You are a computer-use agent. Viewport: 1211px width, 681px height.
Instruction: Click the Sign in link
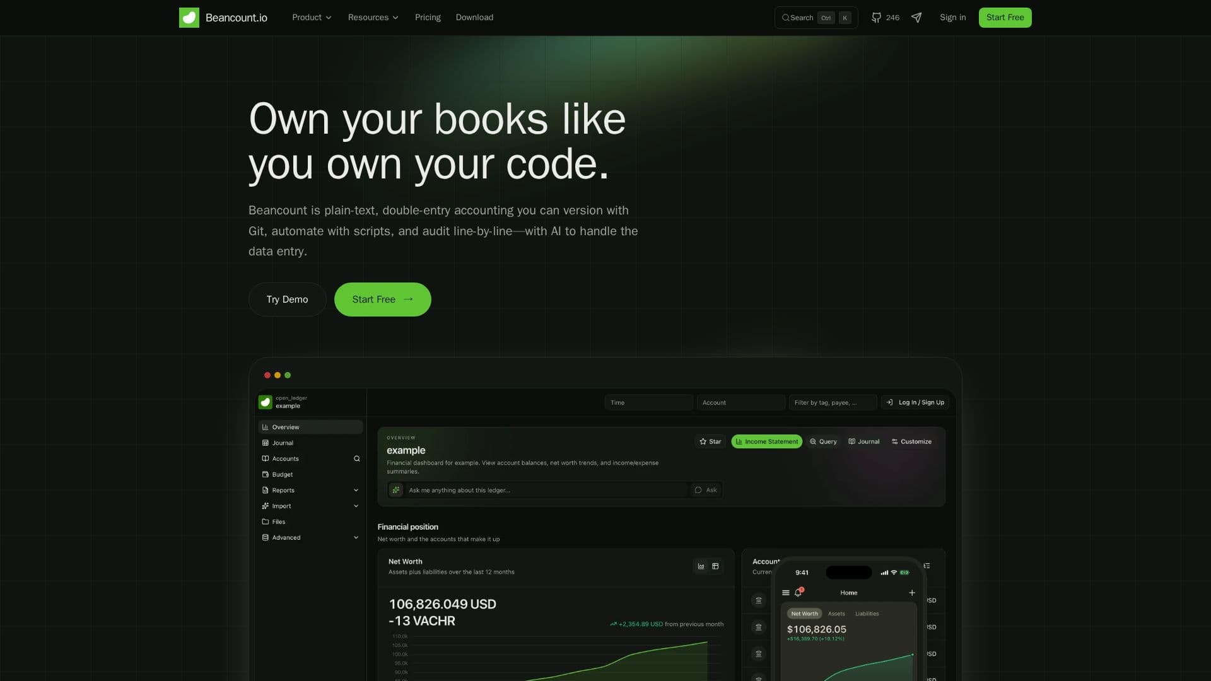coord(952,18)
